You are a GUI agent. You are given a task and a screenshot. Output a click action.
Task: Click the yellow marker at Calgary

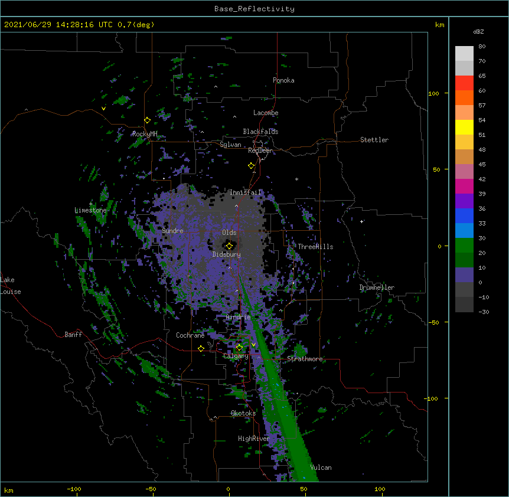(239, 348)
